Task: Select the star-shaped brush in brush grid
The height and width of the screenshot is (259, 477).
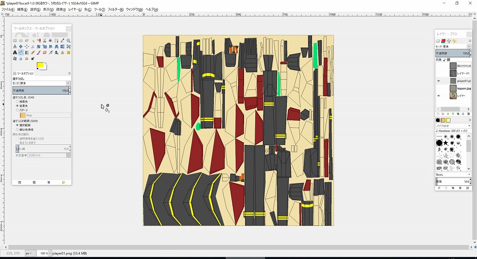Action: 446,143
